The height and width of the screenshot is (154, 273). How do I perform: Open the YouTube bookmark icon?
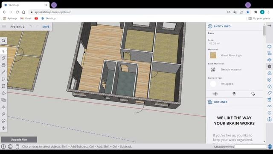(36, 18)
